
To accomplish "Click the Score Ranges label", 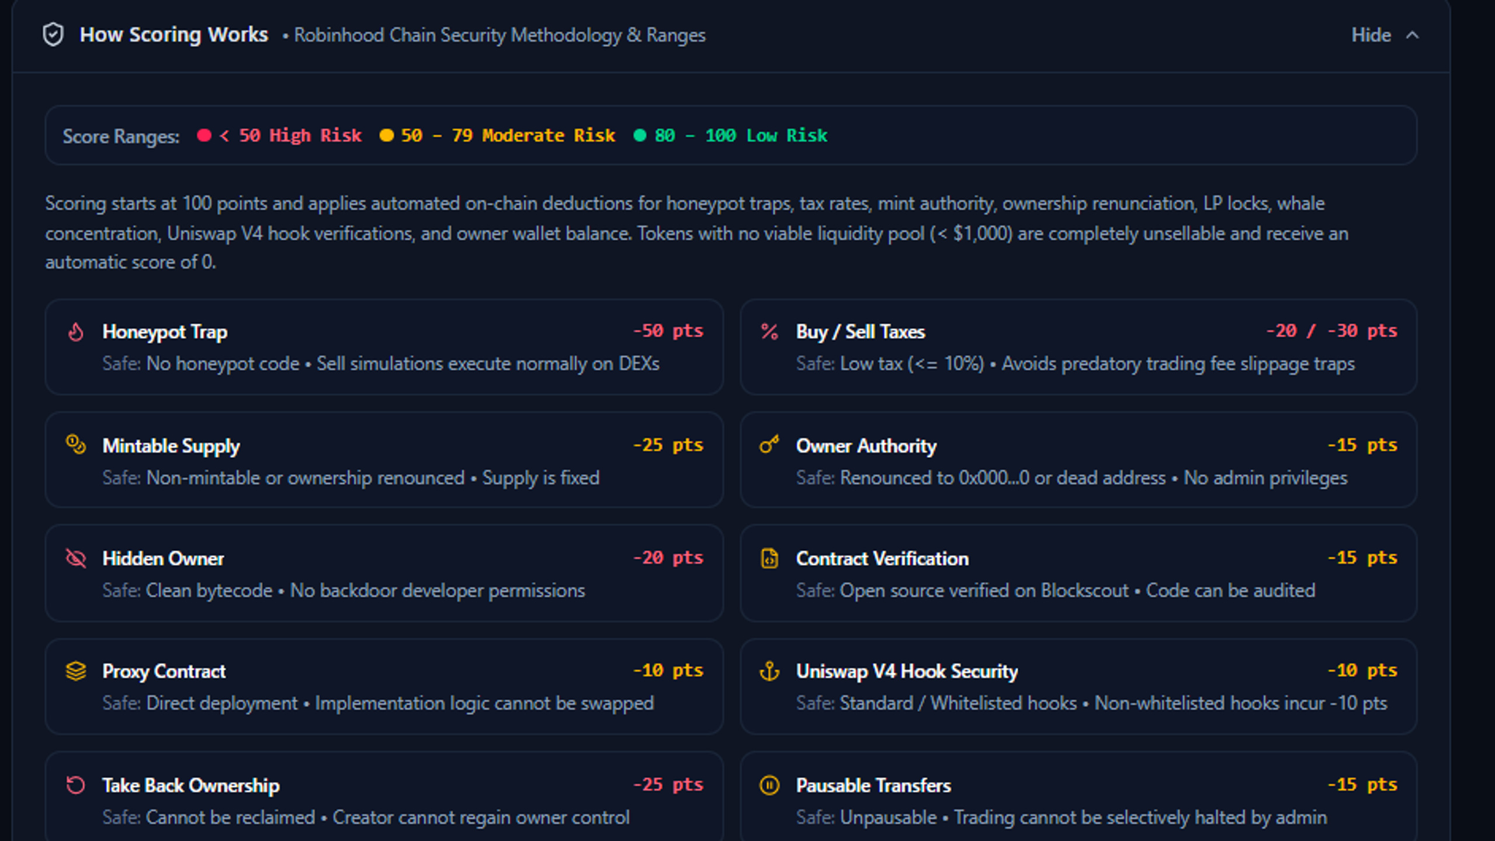I will pyautogui.click(x=121, y=136).
